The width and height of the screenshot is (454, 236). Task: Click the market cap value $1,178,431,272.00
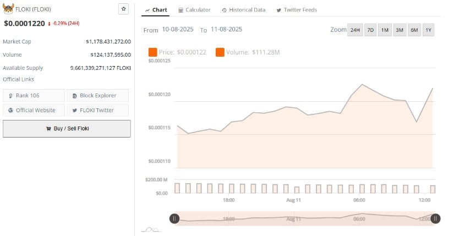click(108, 42)
